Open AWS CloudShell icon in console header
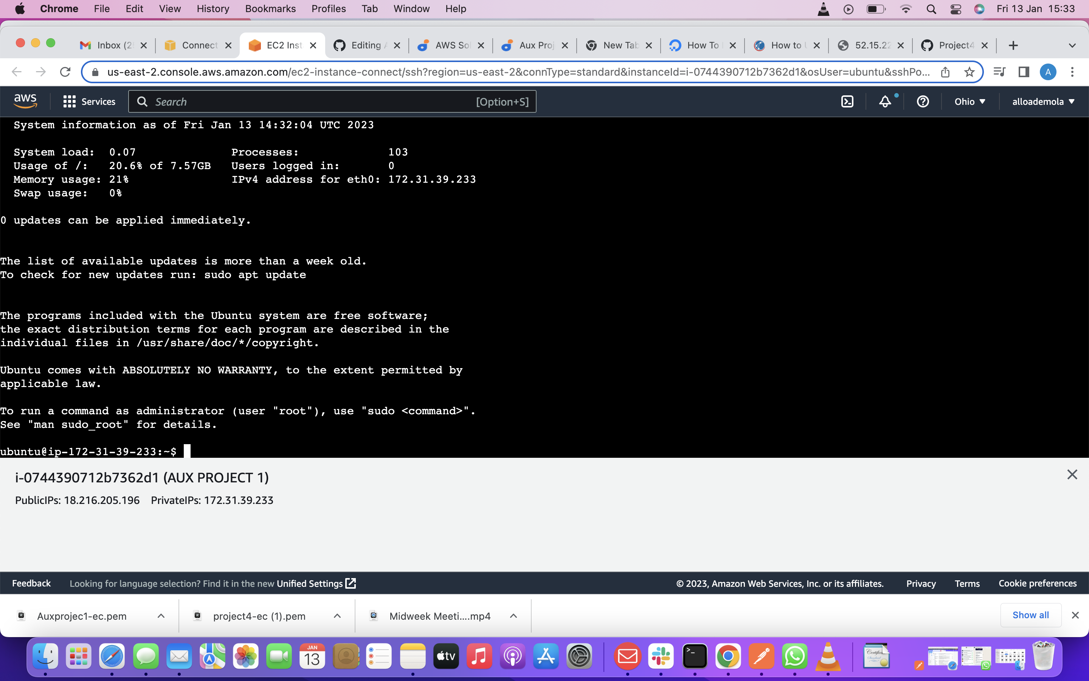 click(x=847, y=101)
